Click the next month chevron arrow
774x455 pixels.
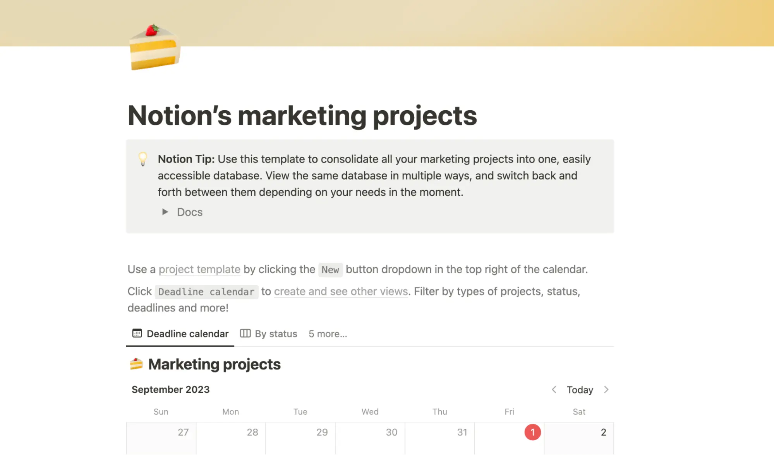(x=606, y=390)
